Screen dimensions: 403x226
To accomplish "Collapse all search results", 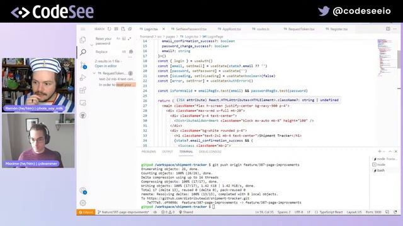I will click(x=130, y=29).
